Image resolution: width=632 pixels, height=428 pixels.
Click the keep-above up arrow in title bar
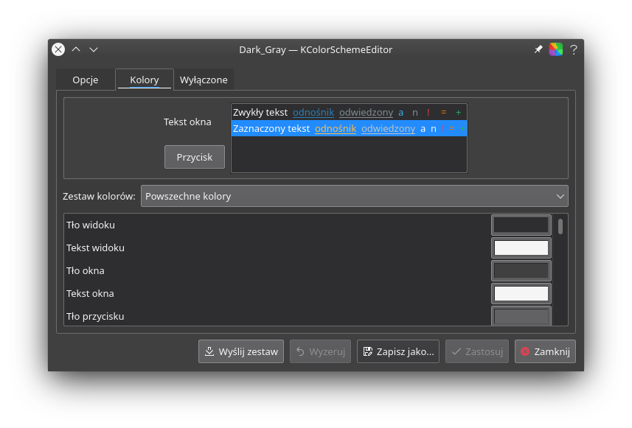76,49
